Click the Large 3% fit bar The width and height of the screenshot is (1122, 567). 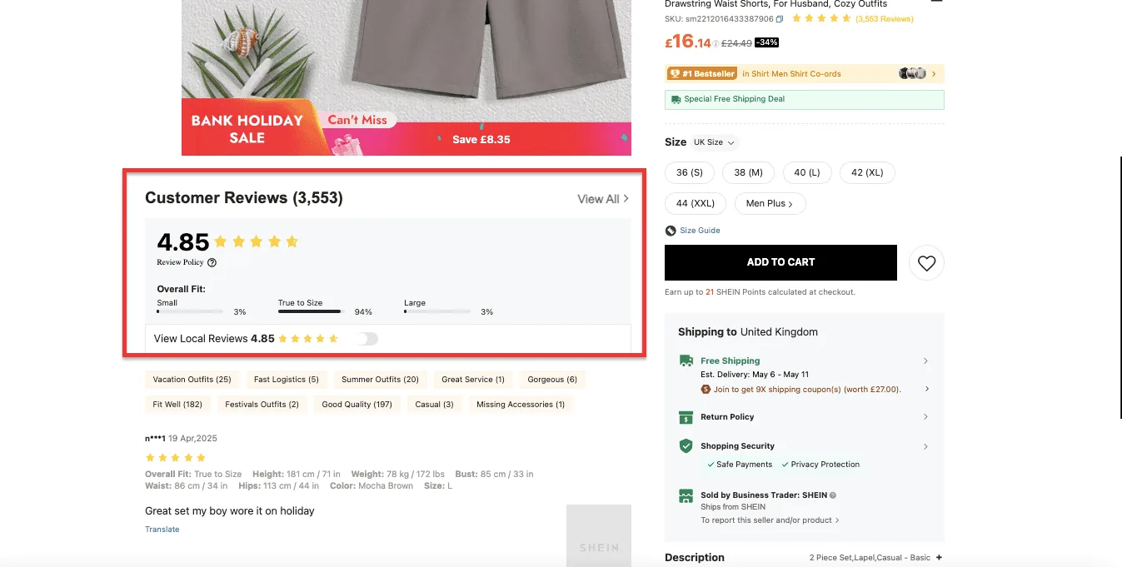coord(437,311)
